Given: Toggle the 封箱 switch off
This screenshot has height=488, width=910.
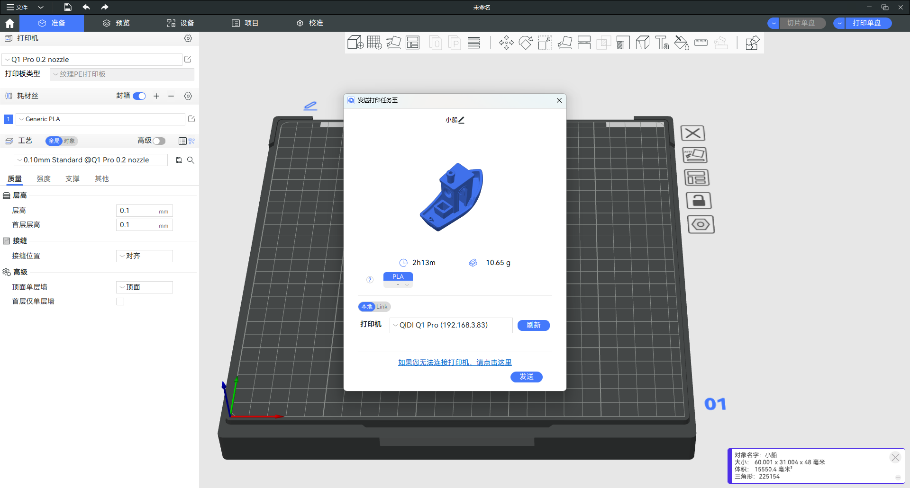Looking at the screenshot, I should click(139, 96).
